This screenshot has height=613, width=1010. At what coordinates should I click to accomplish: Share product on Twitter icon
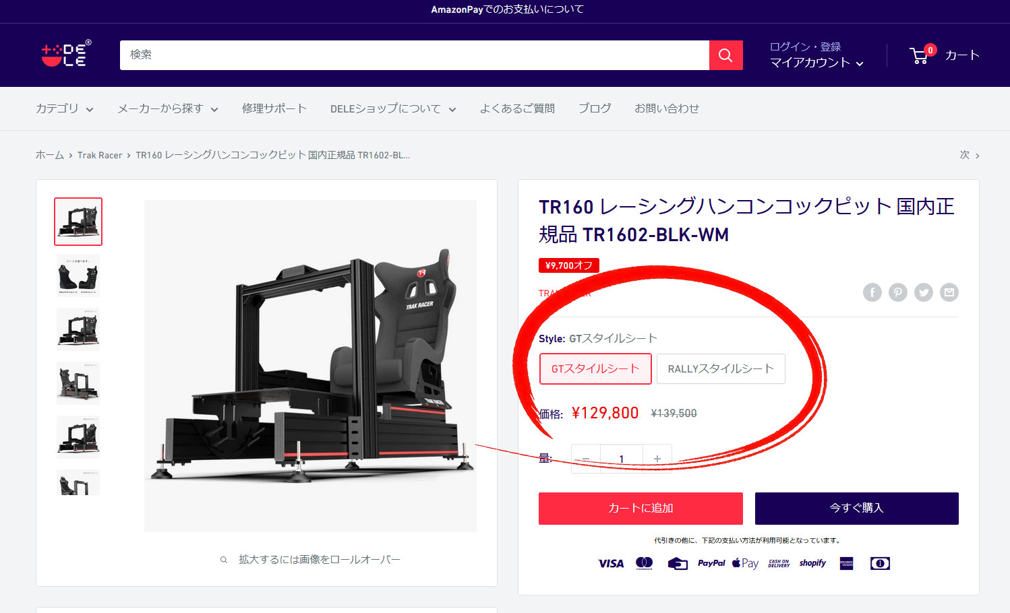[x=923, y=292]
